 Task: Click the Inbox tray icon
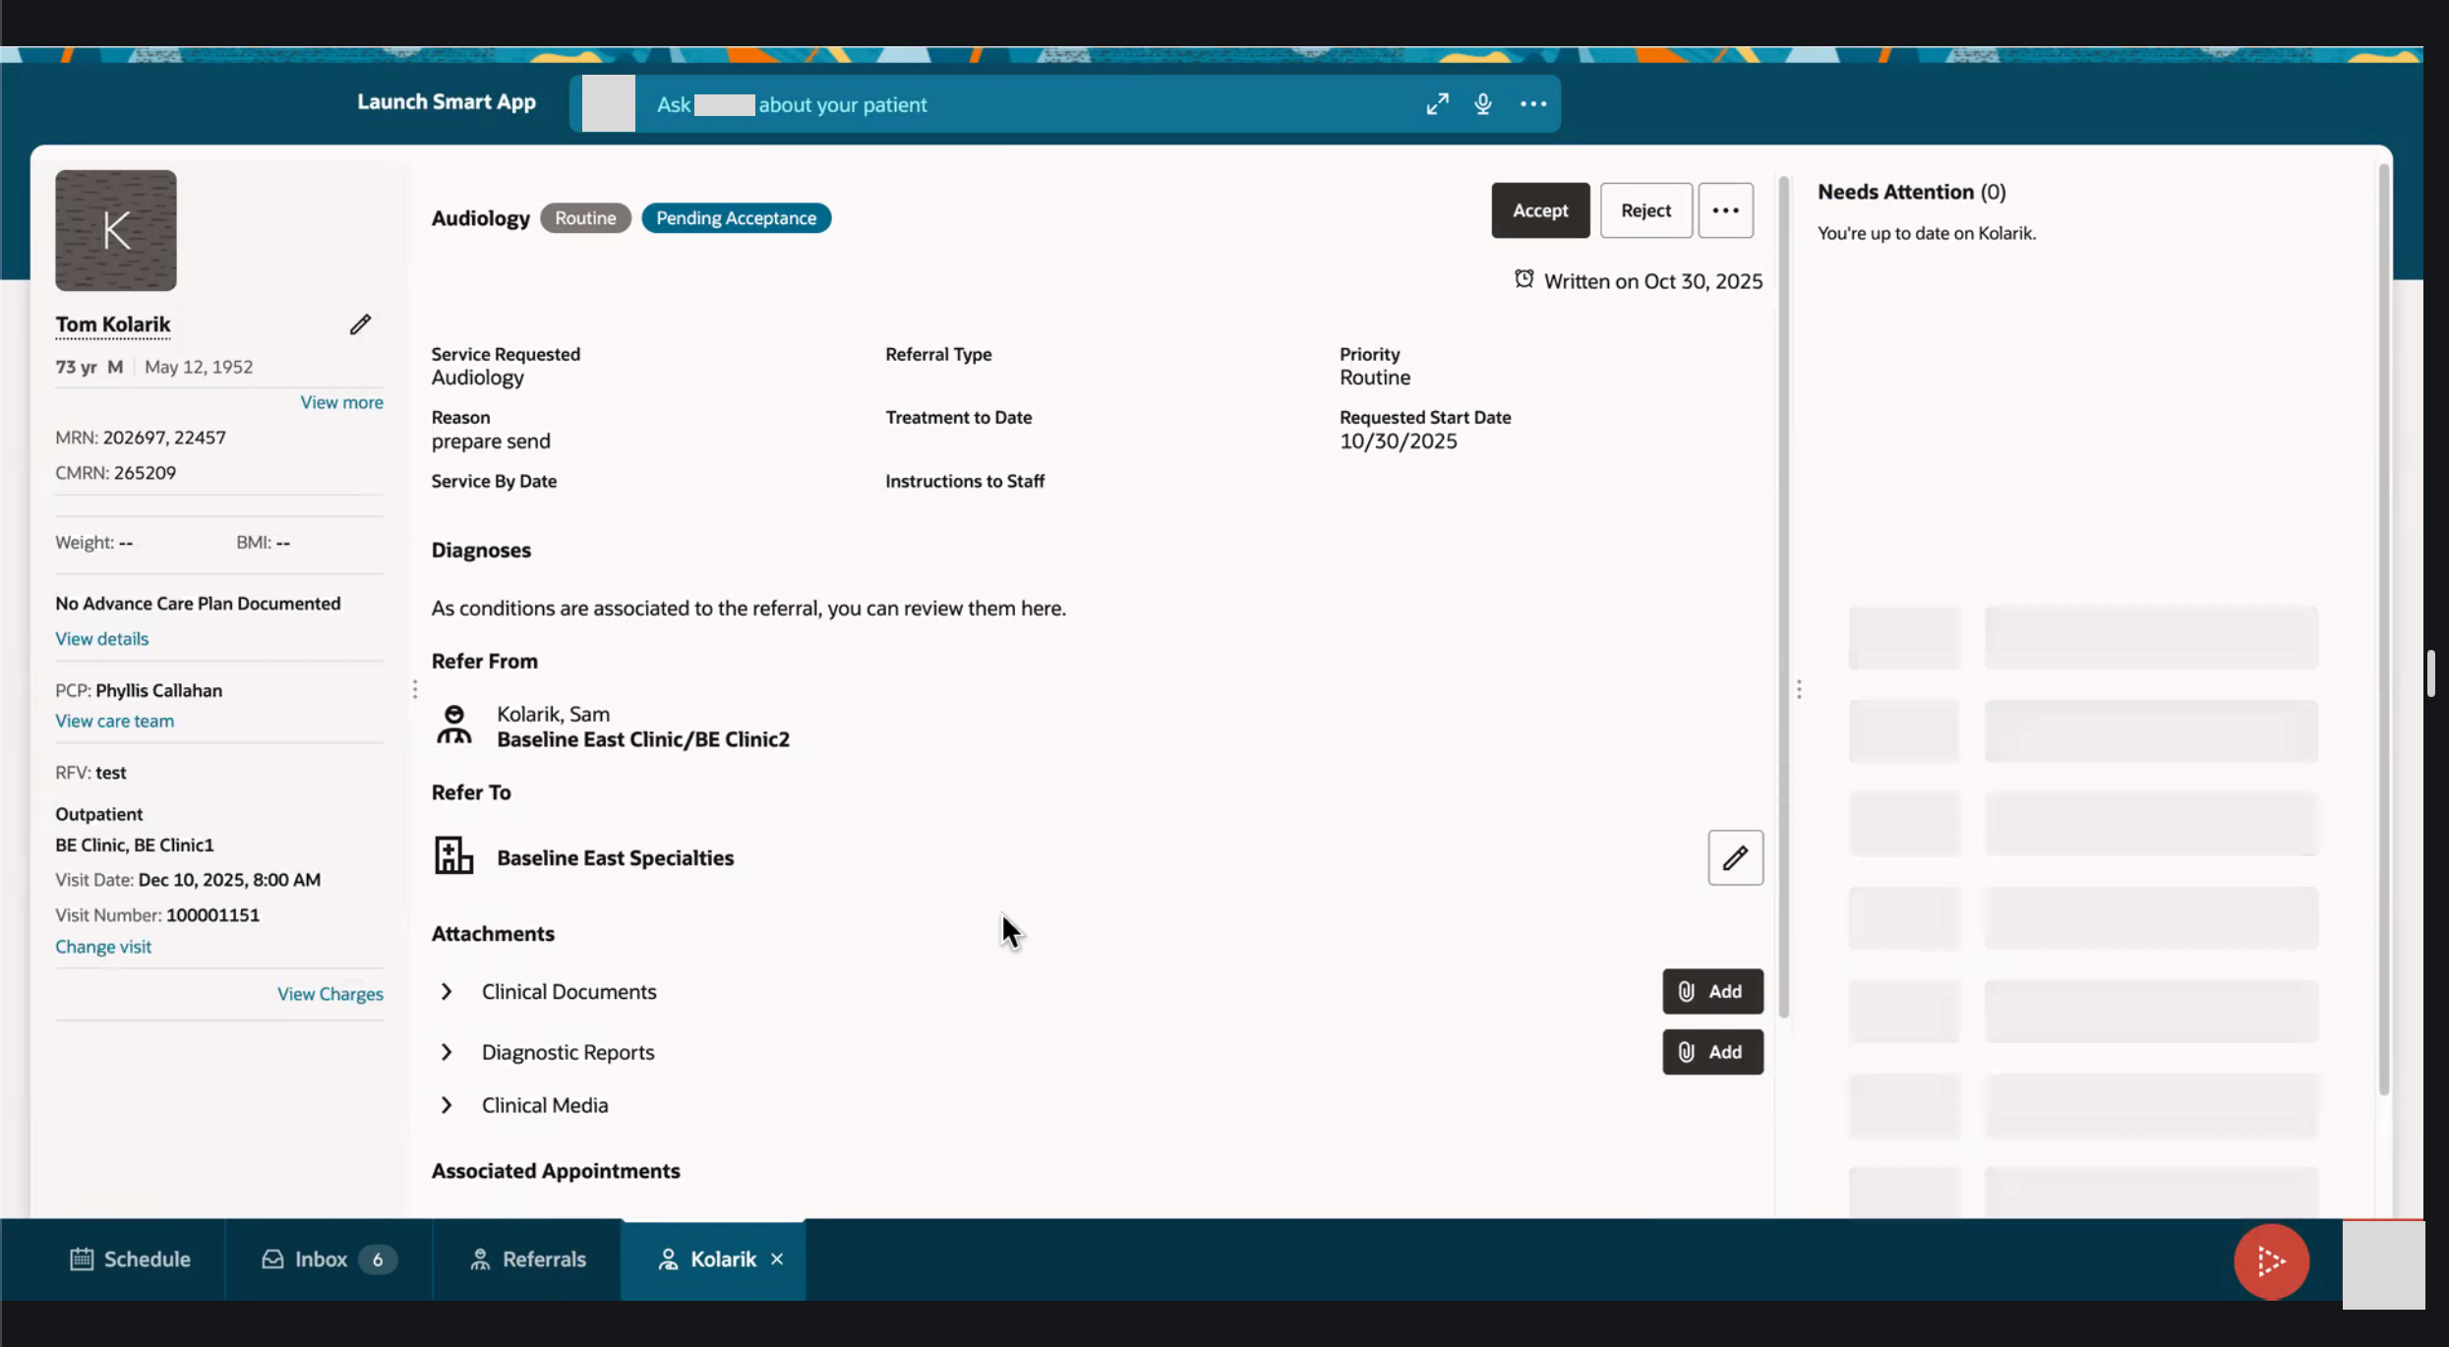tap(272, 1259)
